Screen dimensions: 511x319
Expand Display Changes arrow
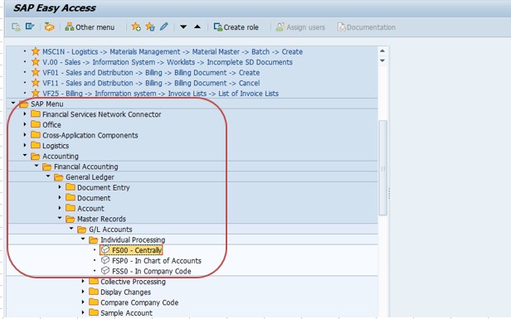(83, 292)
